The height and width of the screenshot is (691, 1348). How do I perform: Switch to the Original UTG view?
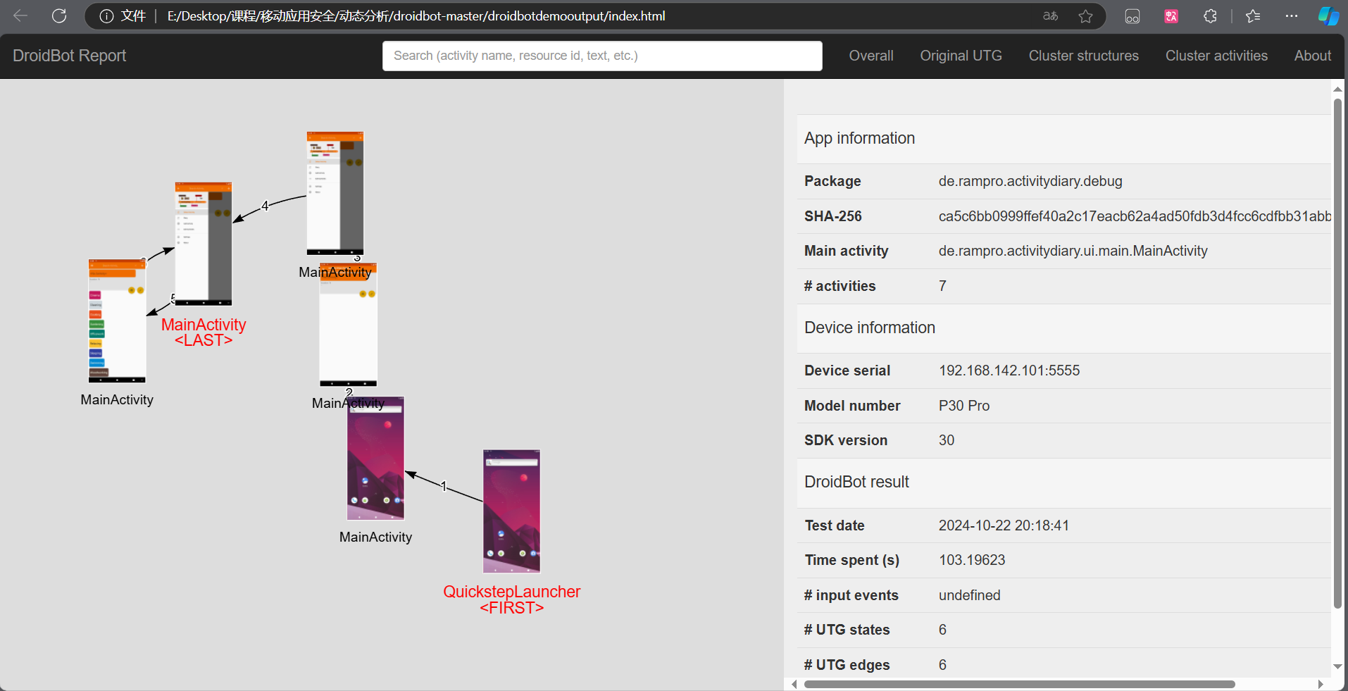(961, 56)
